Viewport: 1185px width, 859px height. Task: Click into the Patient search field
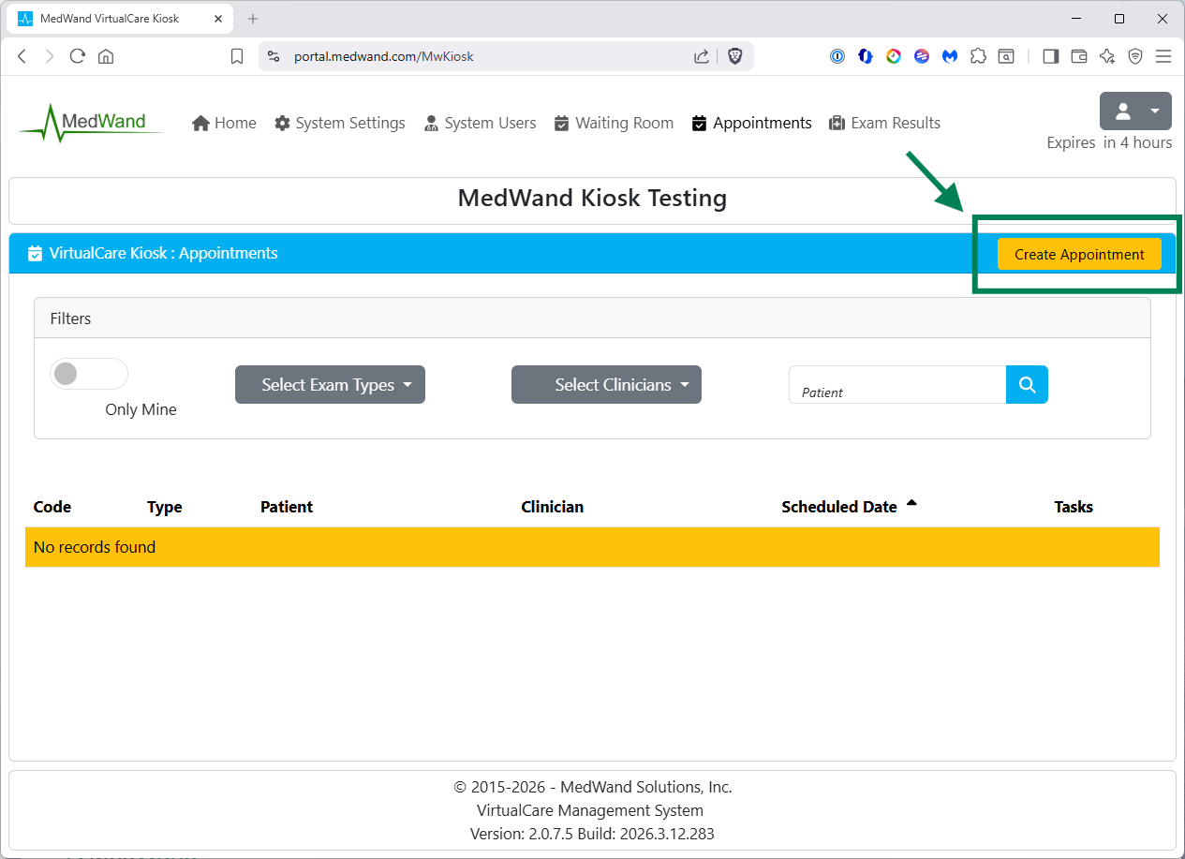(x=897, y=385)
